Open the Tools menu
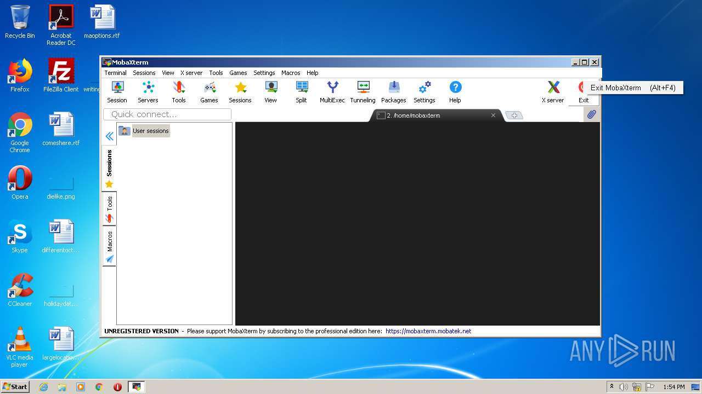702x394 pixels. (x=216, y=73)
